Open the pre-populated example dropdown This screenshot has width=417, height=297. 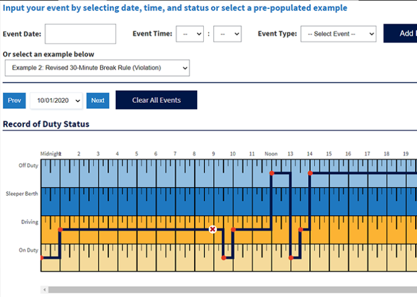click(x=97, y=68)
